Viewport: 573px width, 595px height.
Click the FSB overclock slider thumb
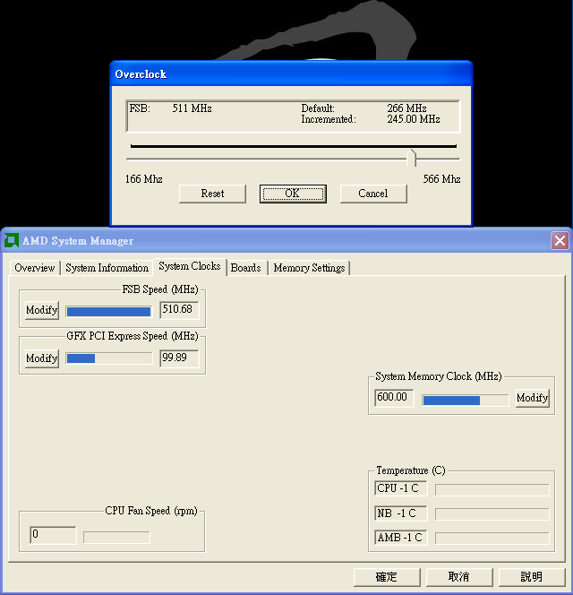click(412, 158)
